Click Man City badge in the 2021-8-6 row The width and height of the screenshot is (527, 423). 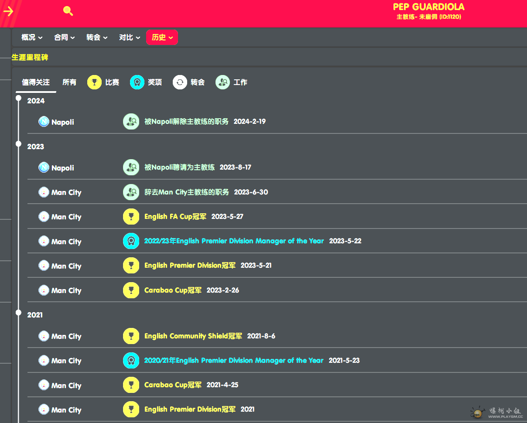(44, 336)
